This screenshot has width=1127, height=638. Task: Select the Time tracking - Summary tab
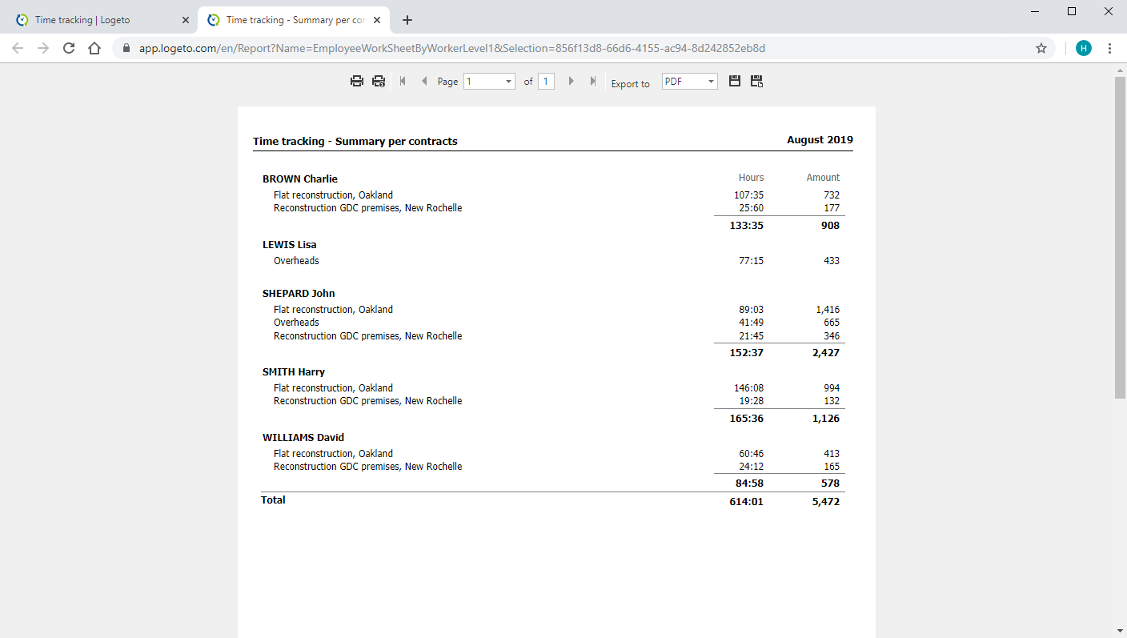293,20
